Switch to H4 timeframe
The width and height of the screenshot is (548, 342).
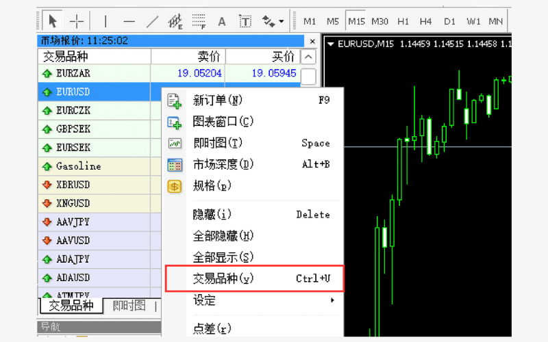(425, 22)
